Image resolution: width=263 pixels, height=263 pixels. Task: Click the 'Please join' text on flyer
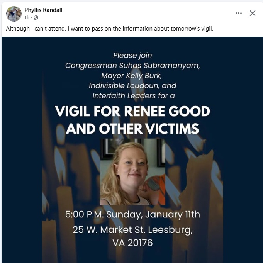tap(132, 56)
